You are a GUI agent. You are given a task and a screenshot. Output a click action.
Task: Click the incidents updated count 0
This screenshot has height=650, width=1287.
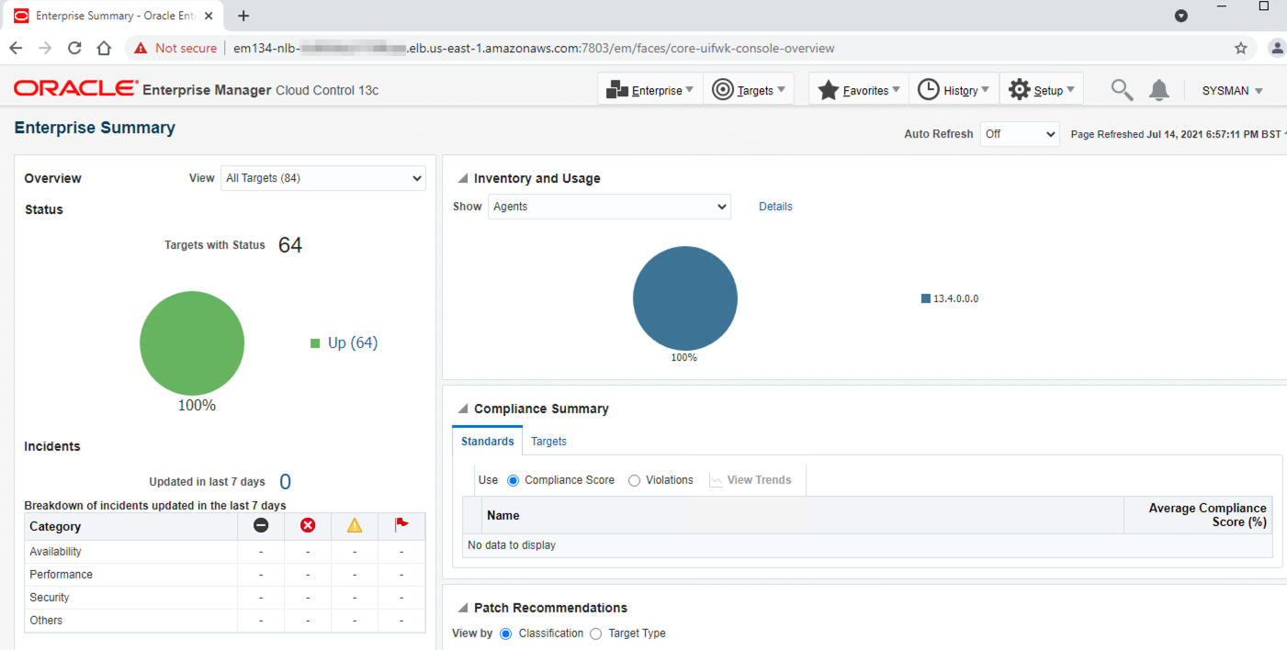click(285, 482)
